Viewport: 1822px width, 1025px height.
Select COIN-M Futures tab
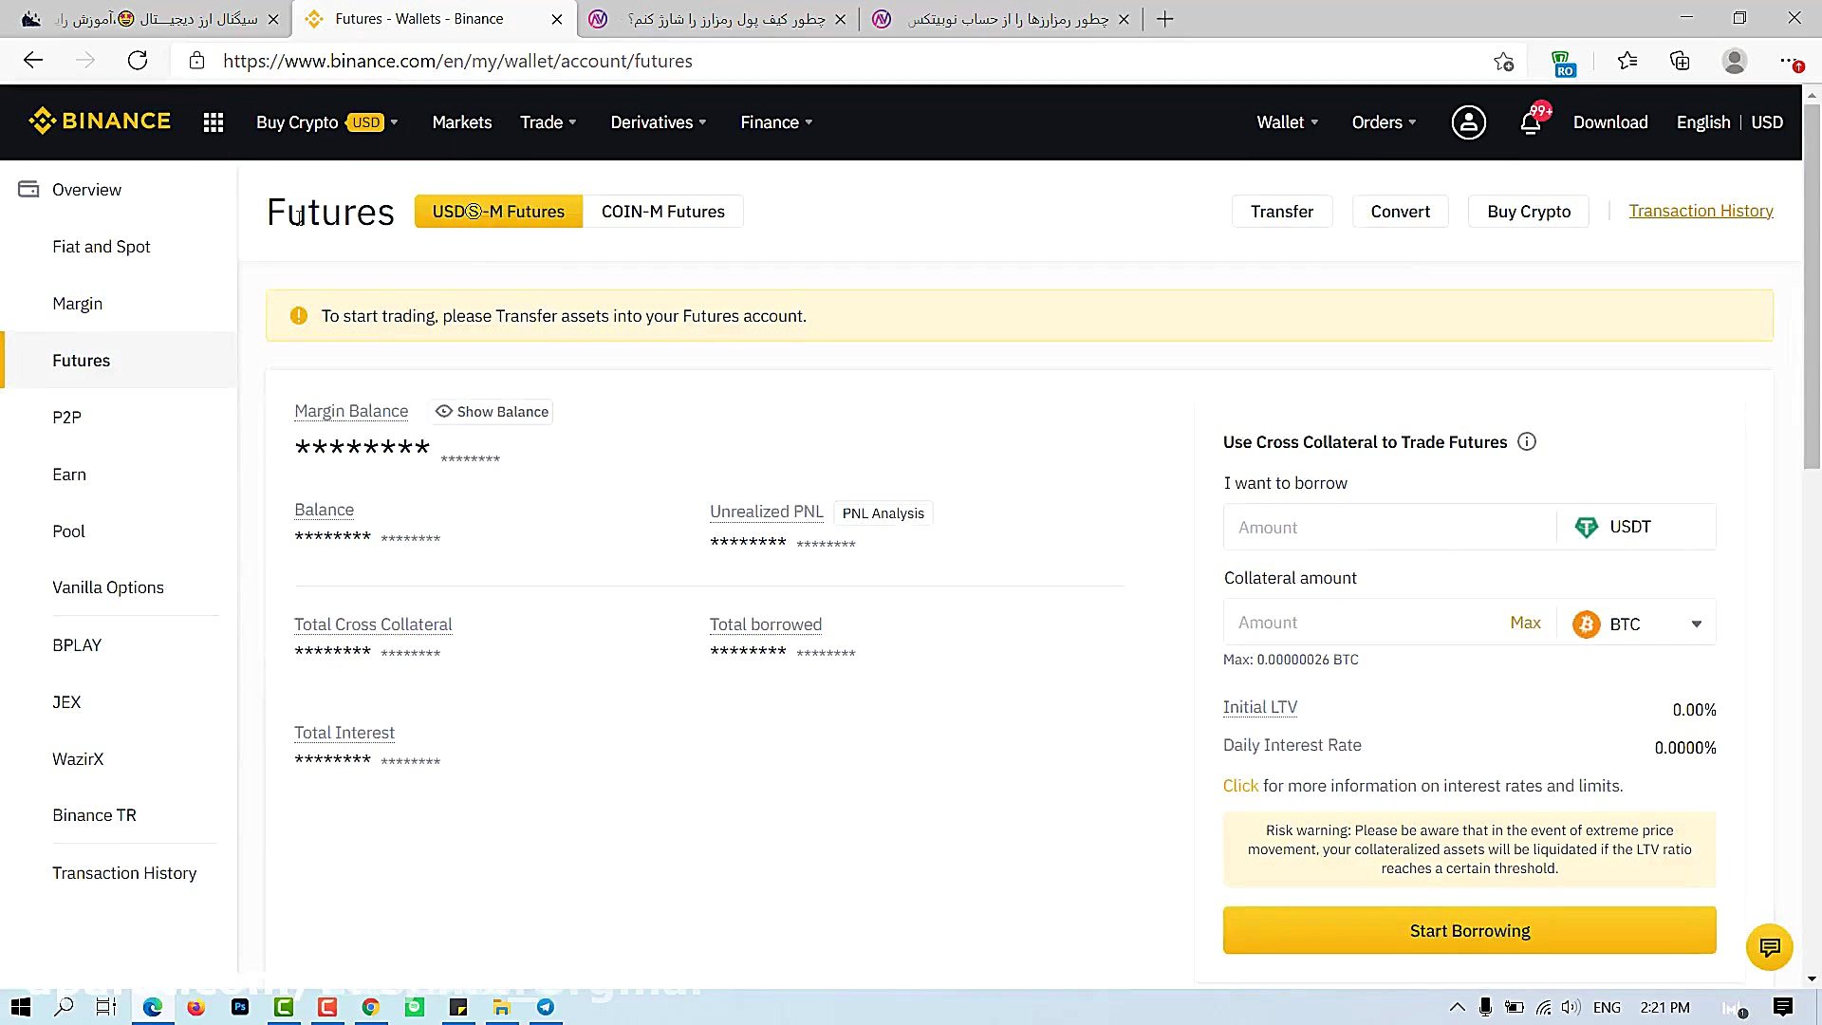663,212
